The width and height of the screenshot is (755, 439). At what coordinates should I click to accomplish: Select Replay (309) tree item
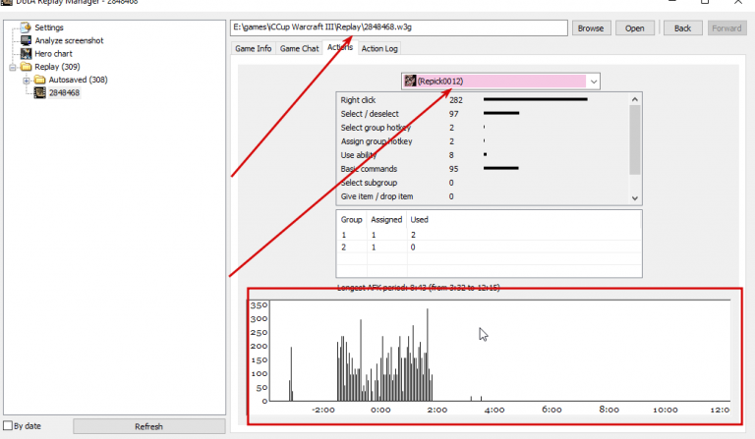pos(57,67)
